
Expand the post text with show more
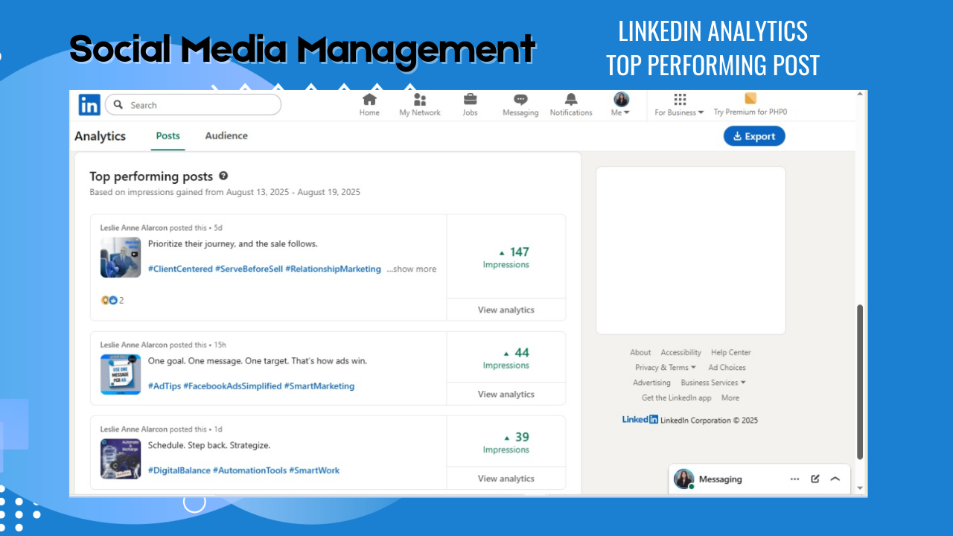tap(412, 269)
